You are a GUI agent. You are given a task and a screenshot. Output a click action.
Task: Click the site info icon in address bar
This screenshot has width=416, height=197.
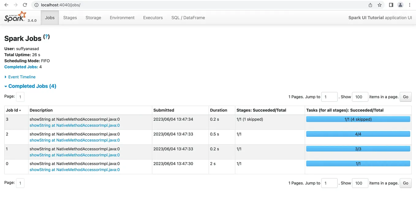click(36, 5)
